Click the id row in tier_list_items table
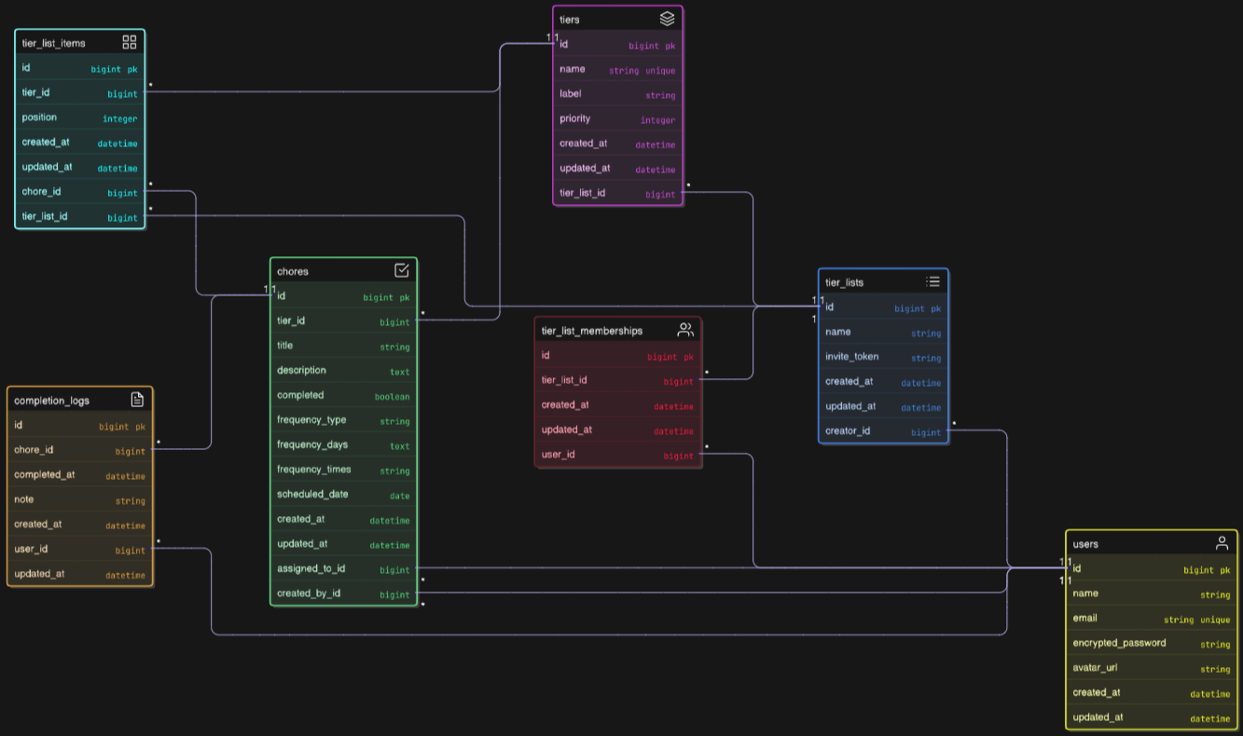The width and height of the screenshot is (1243, 736). coord(80,68)
